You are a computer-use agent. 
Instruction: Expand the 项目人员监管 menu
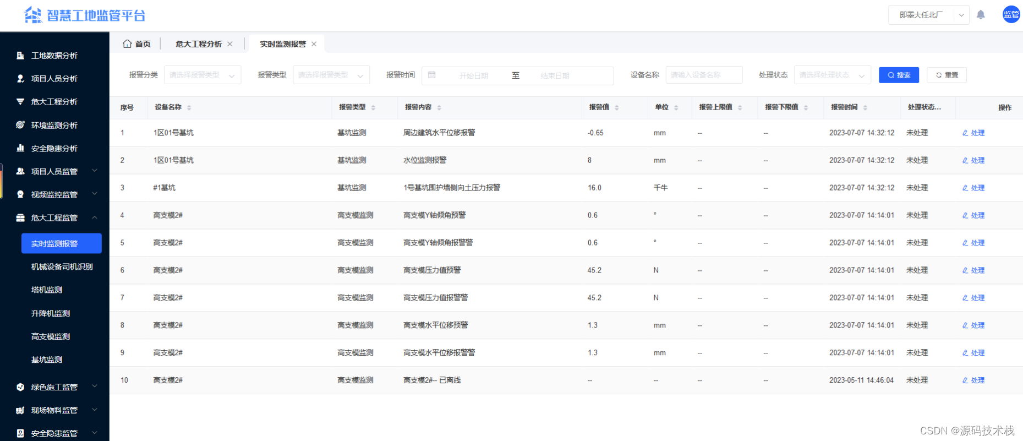[95, 171]
